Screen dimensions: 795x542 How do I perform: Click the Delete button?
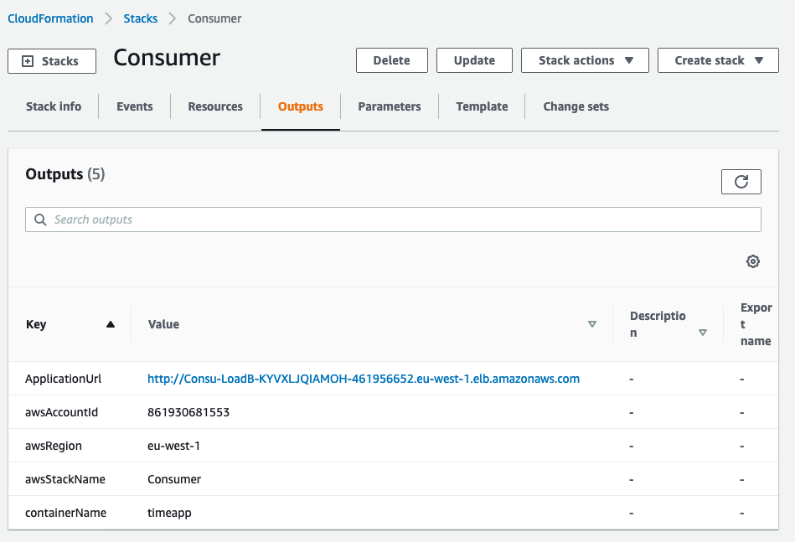391,59
